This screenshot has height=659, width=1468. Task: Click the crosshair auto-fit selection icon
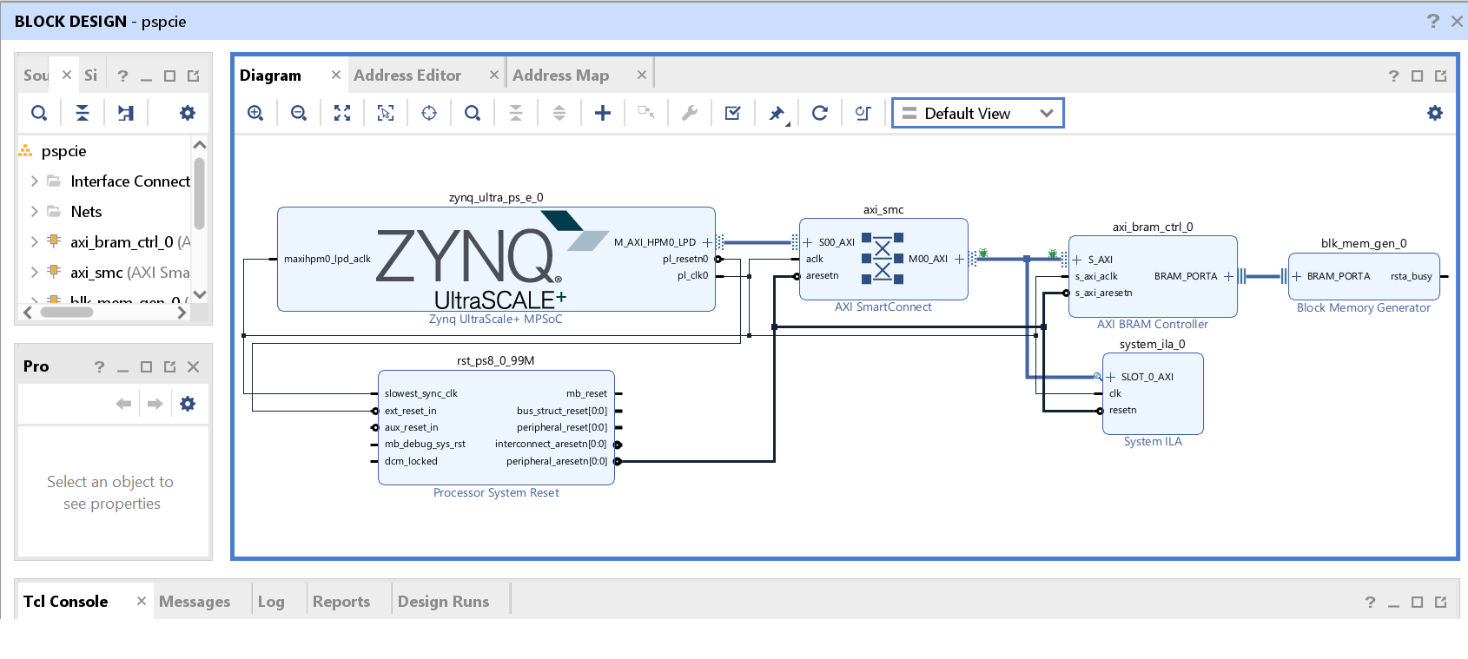point(429,113)
